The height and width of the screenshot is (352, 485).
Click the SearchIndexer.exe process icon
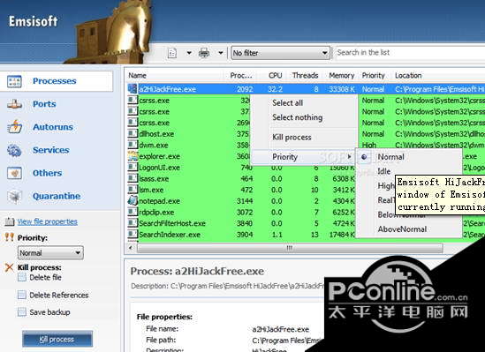(x=133, y=235)
